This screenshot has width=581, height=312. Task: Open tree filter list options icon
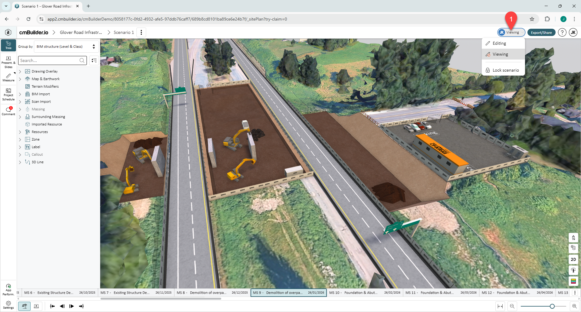click(x=94, y=60)
